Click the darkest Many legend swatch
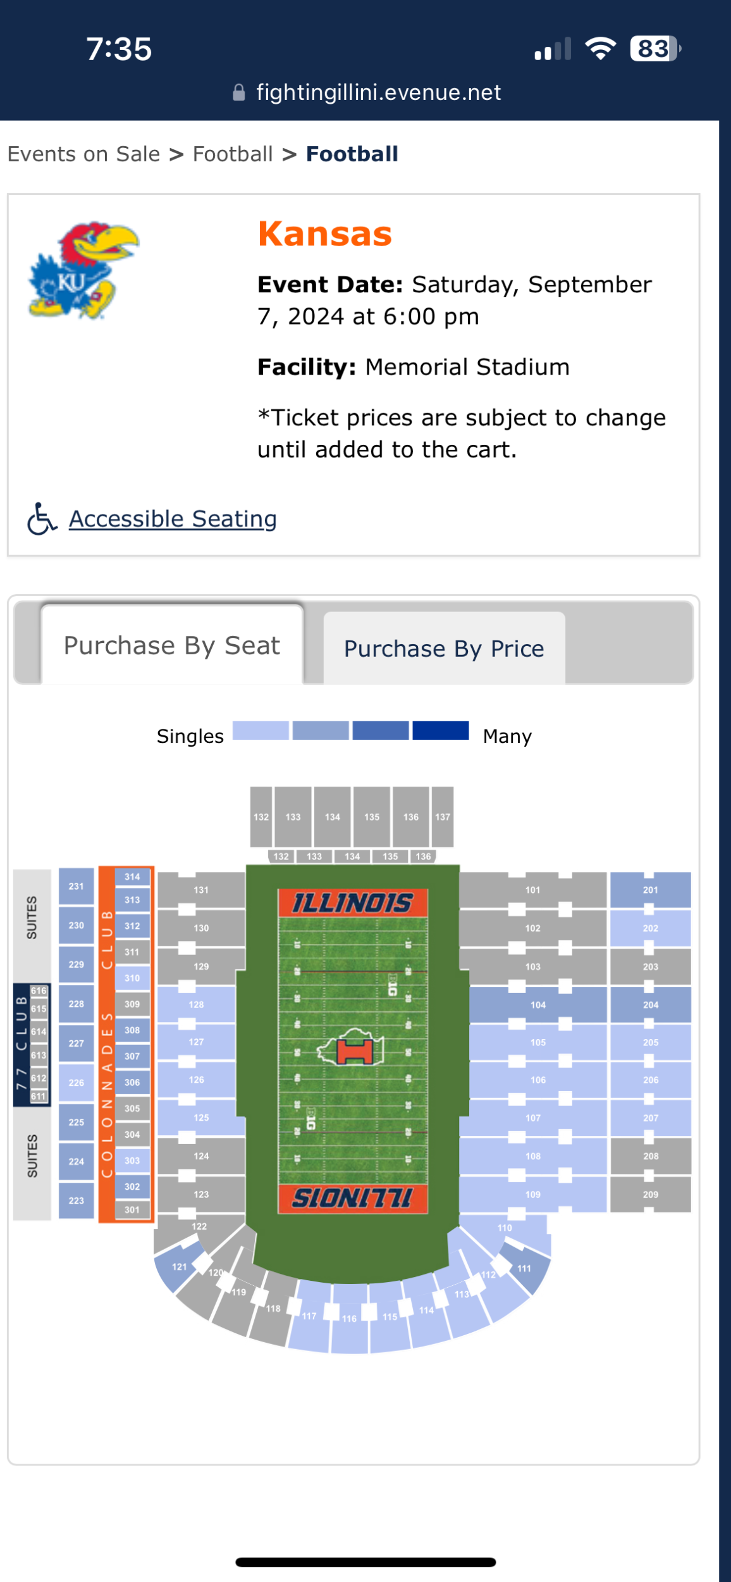The height and width of the screenshot is (1582, 731). [x=441, y=730]
